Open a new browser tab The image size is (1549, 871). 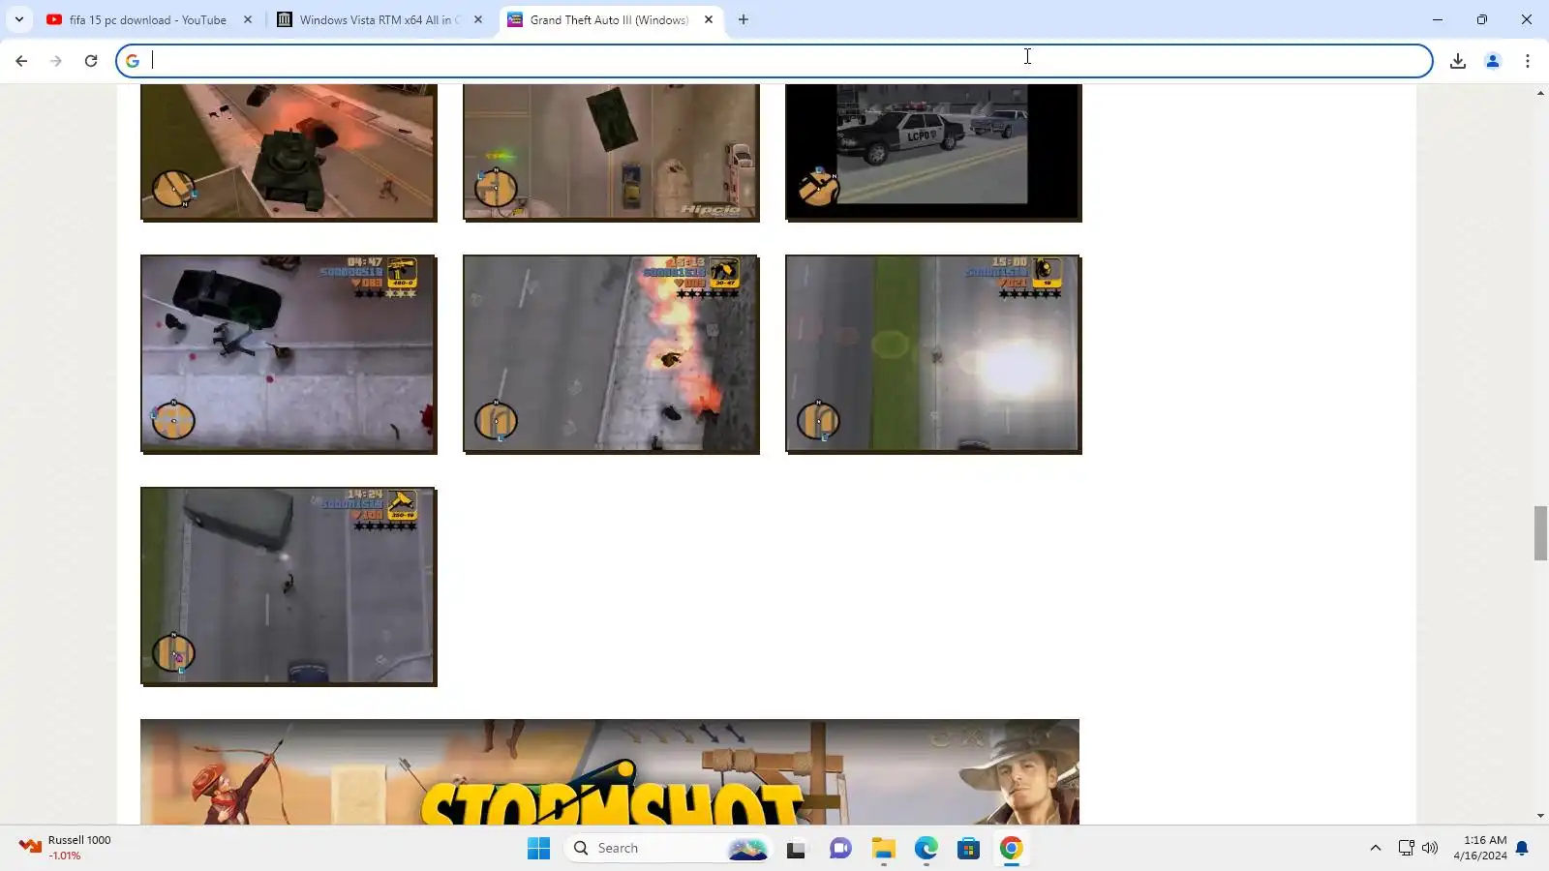coord(744,19)
